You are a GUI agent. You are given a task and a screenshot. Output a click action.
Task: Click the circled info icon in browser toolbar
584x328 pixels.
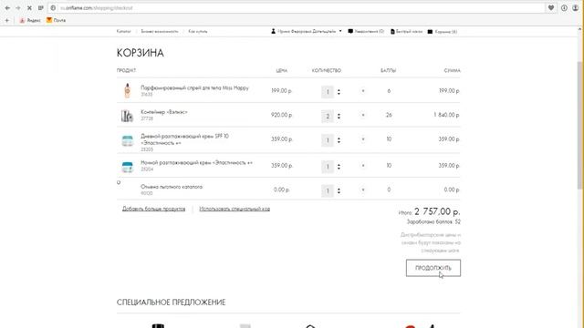pyautogui.click(x=564, y=8)
